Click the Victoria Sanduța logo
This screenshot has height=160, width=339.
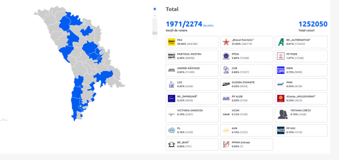pos(171,114)
